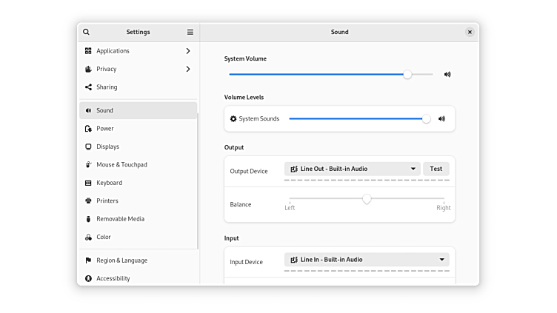Open Region & Language settings
This screenshot has width=557, height=313.
point(121,260)
